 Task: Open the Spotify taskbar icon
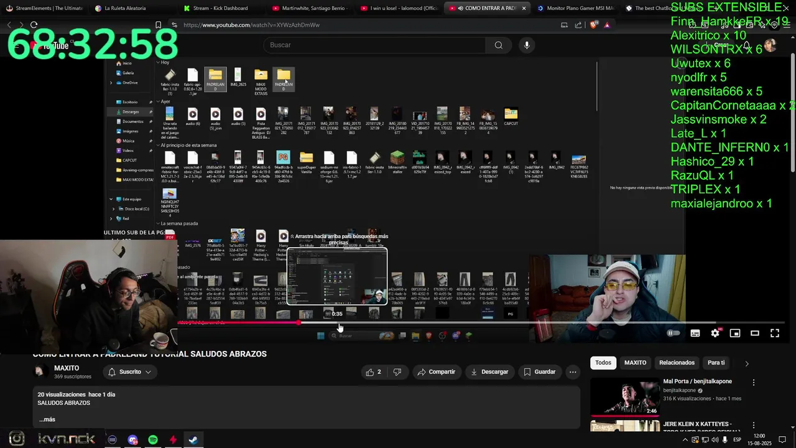pos(153,440)
